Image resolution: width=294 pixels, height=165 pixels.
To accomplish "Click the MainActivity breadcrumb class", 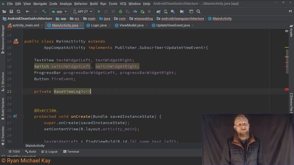I will 220,18.
